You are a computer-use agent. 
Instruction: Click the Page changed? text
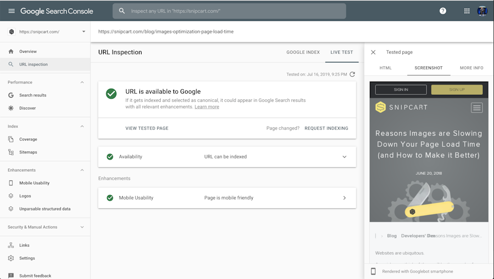[283, 128]
